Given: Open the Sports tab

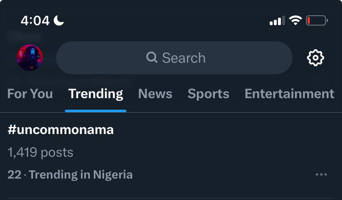Looking at the screenshot, I should pyautogui.click(x=209, y=94).
